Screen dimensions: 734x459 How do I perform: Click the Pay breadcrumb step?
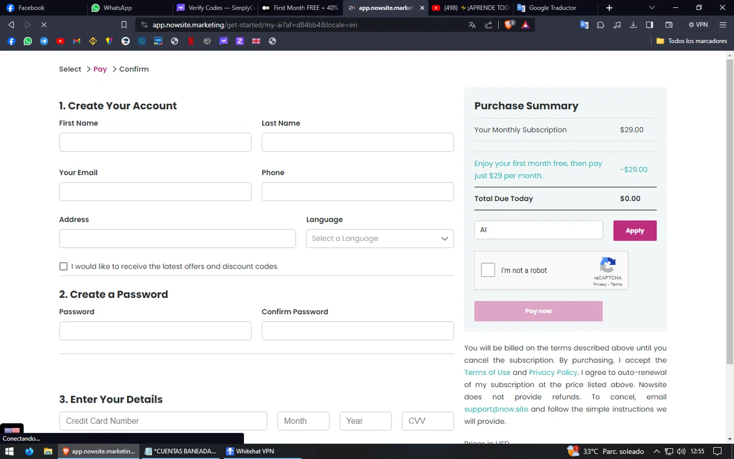100,69
